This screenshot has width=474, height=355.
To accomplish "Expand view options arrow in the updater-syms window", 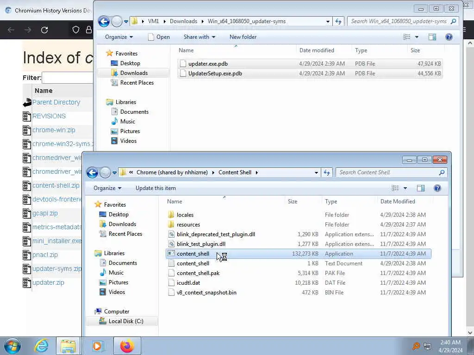I will [417, 37].
